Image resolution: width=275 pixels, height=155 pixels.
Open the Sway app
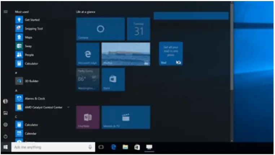click(23, 46)
